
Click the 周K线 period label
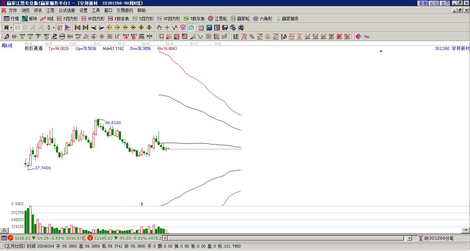(x=7, y=46)
